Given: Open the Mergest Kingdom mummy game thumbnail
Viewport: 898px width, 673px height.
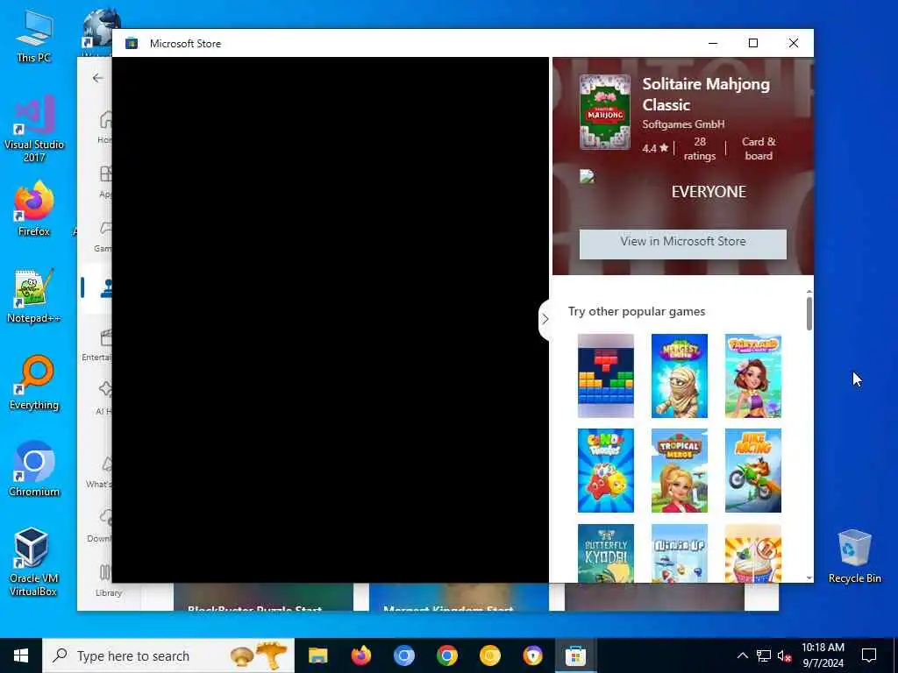Looking at the screenshot, I should [x=680, y=376].
